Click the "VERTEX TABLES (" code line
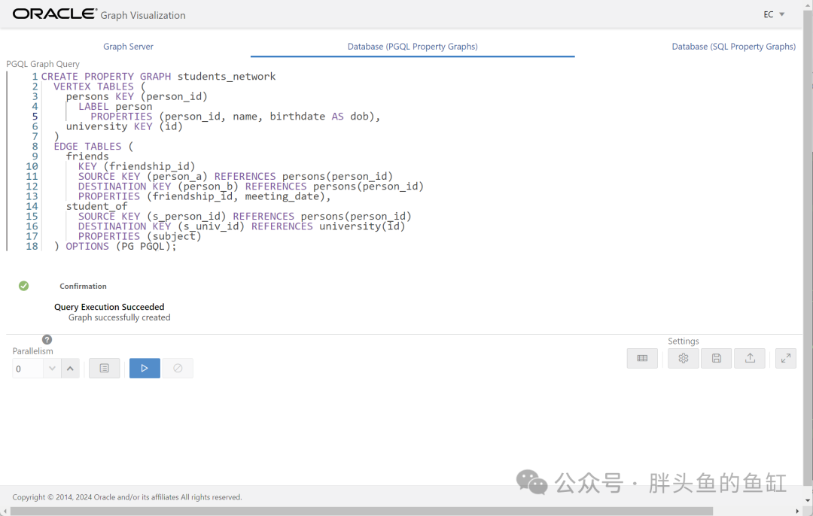Screen dimensions: 813x516 pos(99,87)
